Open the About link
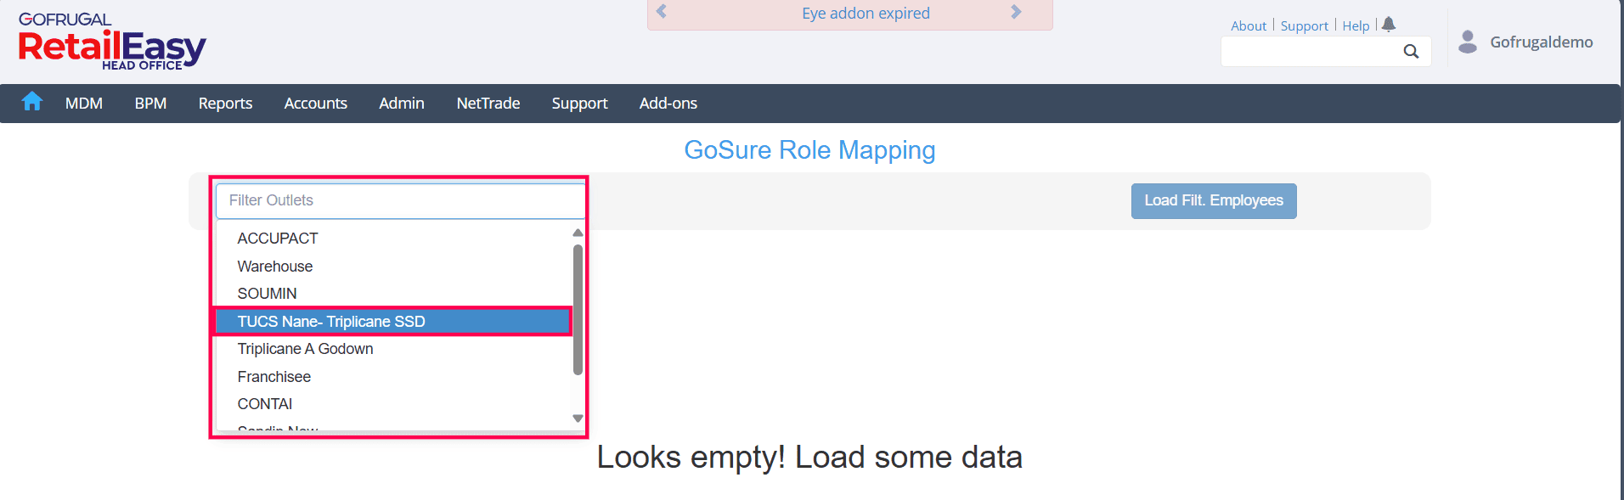Screen dimensions: 1624x500 (1248, 26)
